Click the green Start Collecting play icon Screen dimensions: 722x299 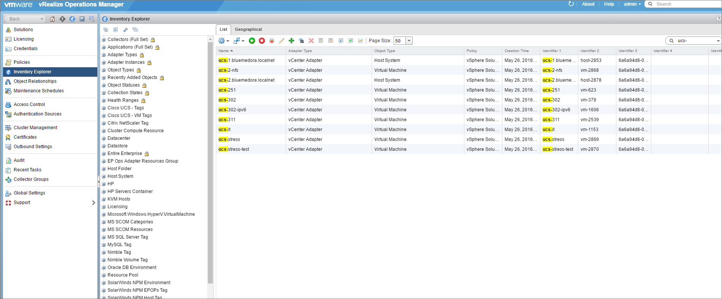pyautogui.click(x=252, y=41)
